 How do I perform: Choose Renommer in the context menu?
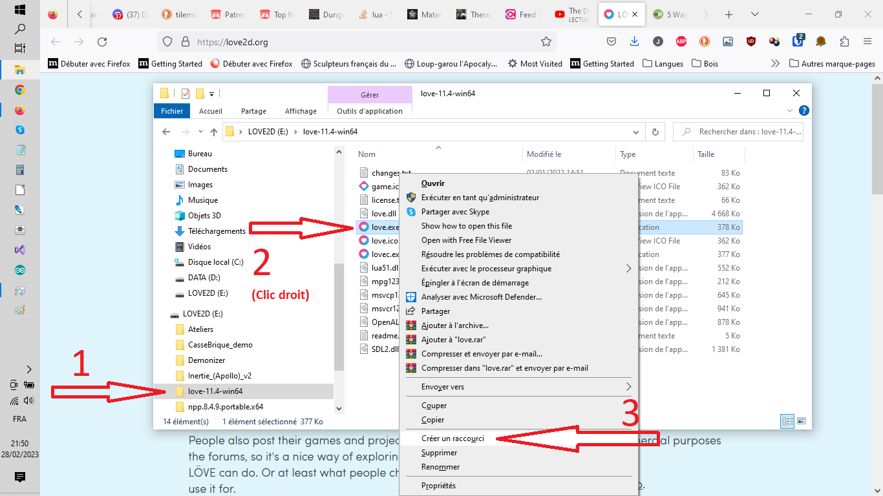point(440,467)
